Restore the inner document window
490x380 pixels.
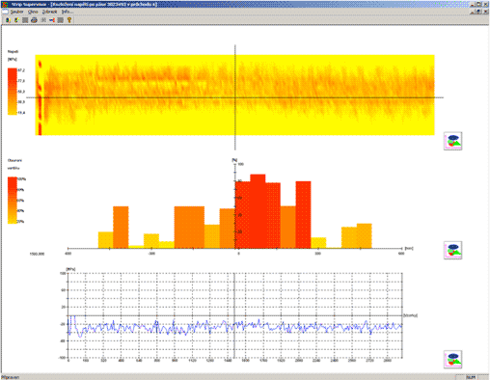pos(478,12)
